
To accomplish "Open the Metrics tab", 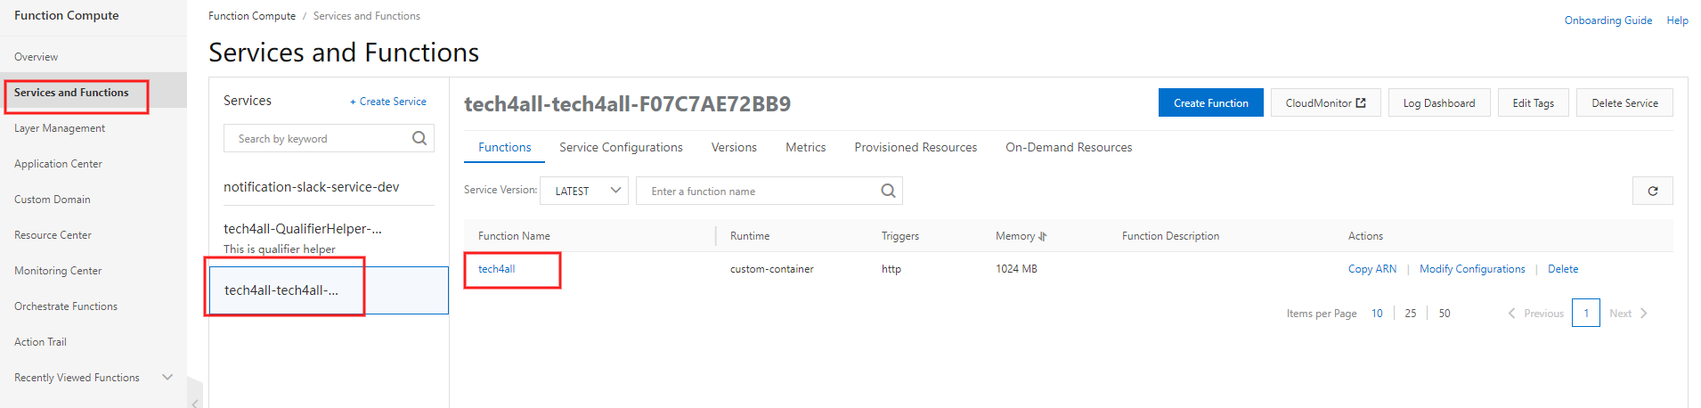I will click(805, 147).
